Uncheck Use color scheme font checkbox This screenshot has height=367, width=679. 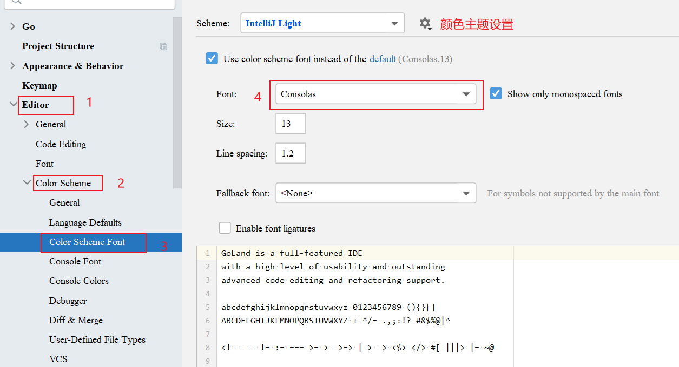212,59
